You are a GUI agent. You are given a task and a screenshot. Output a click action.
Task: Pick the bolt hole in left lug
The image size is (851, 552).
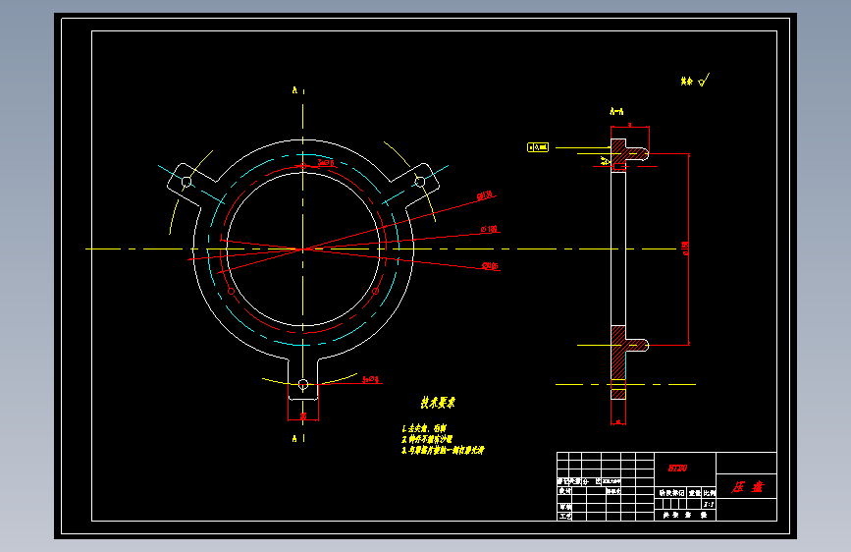coord(186,181)
